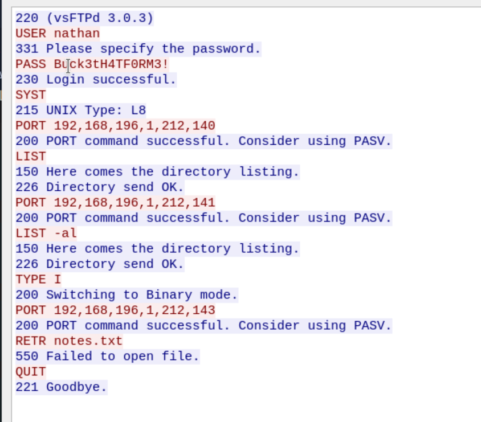Click the SYST command line

click(x=31, y=95)
